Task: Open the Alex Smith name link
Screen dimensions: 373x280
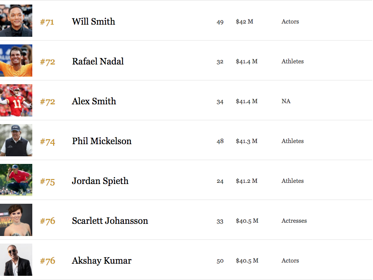Action: (94, 101)
